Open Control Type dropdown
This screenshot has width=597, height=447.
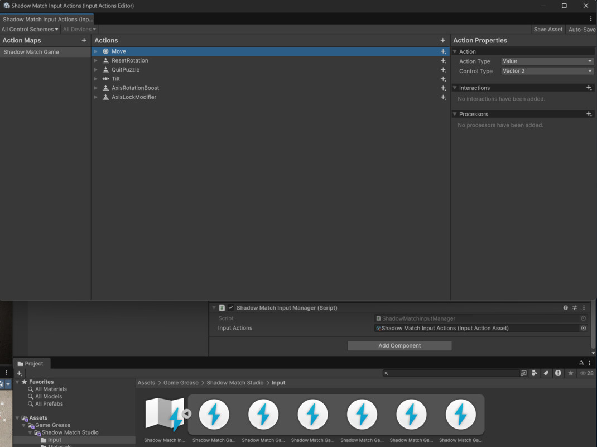pos(547,71)
